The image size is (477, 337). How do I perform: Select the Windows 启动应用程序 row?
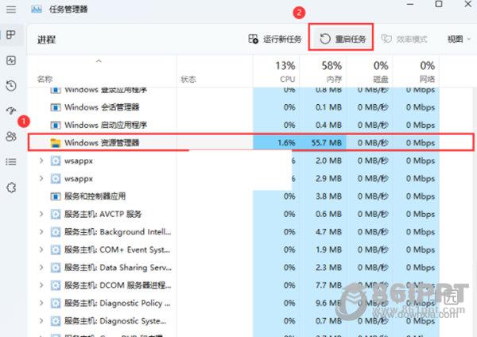234,125
